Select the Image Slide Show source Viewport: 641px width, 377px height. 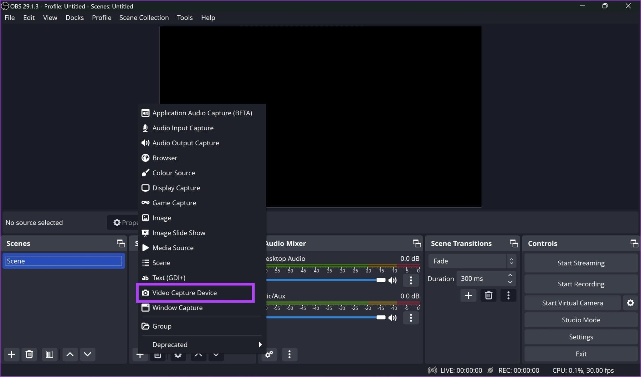pyautogui.click(x=178, y=233)
